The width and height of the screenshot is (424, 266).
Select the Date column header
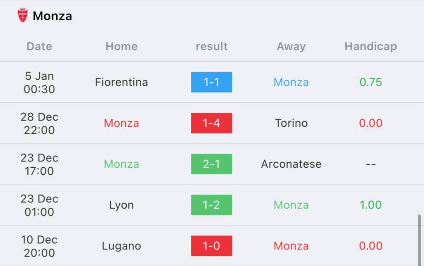pos(39,46)
